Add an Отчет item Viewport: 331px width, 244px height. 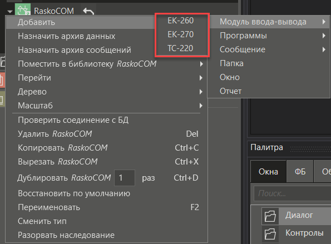coord(269,91)
